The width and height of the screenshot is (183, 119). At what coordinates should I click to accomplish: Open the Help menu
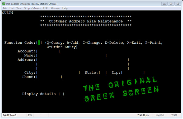coord(65,8)
